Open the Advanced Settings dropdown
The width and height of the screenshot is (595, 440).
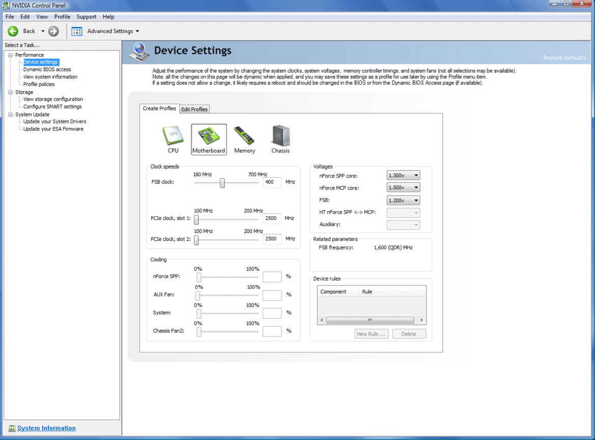pos(137,31)
